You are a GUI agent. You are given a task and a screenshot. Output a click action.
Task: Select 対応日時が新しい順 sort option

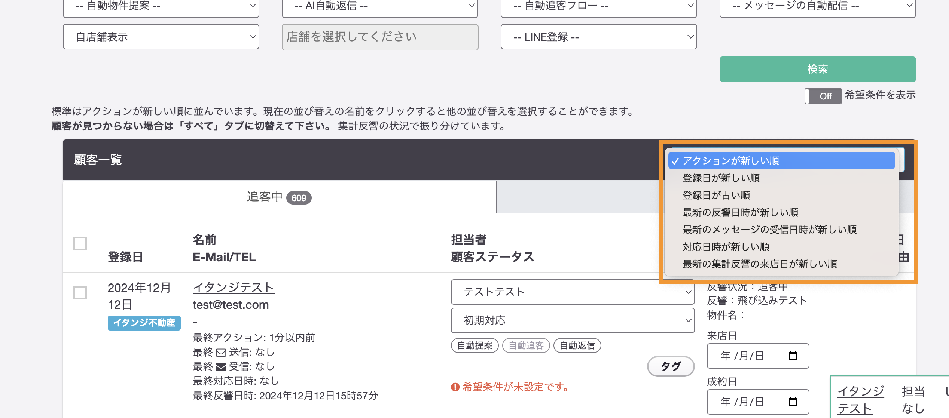781,247
